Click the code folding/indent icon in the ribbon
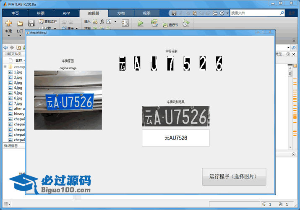 [125, 23]
